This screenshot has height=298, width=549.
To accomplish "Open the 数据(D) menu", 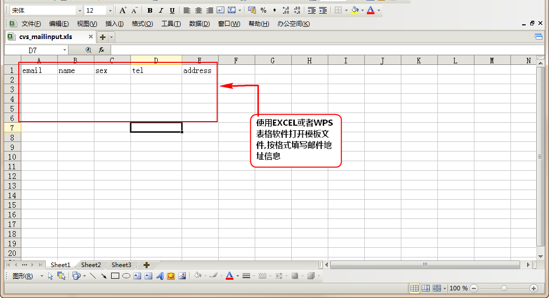I will [x=199, y=24].
